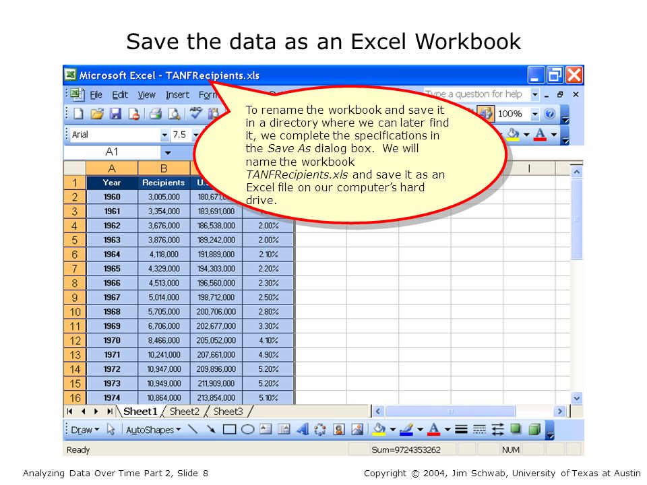Open the 100% zoom dropdown
Screen dimensions: 647x485
tap(534, 114)
